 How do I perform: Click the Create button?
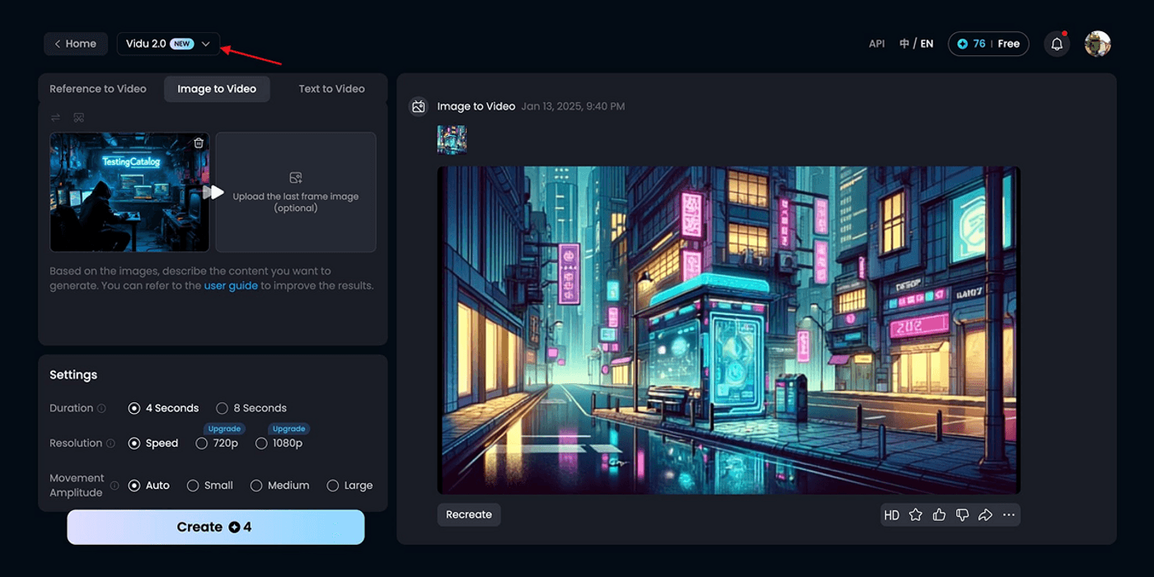215,527
